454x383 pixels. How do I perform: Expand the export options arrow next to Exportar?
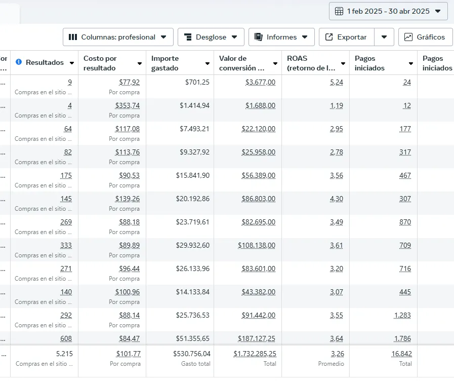tap(384, 37)
